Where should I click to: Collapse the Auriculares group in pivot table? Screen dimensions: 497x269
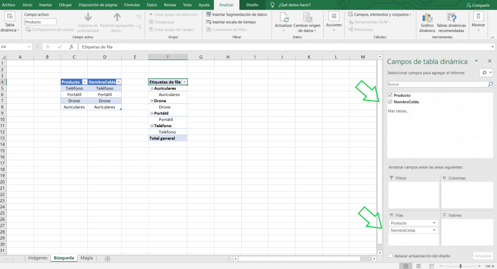(152, 88)
